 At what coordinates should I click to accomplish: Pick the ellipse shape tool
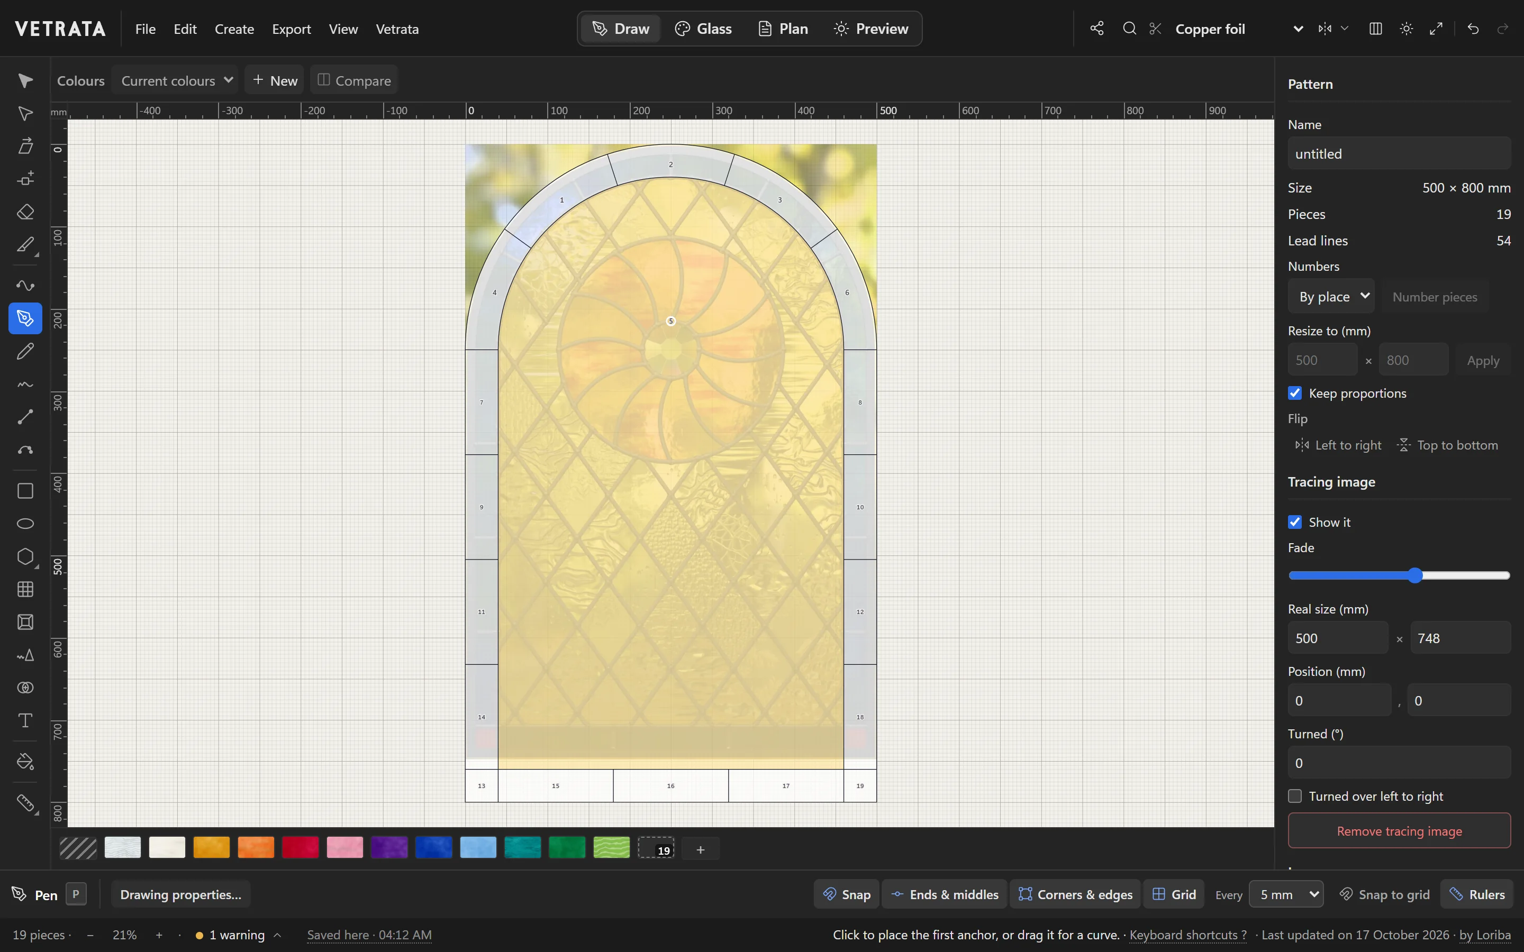tap(25, 523)
